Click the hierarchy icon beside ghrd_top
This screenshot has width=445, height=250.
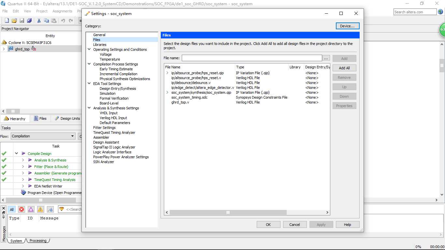pyautogui.click(x=34, y=49)
